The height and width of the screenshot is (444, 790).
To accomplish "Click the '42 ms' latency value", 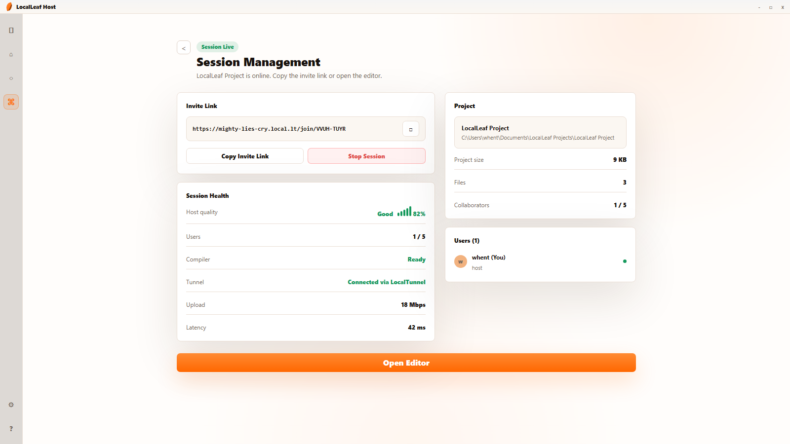I will pyautogui.click(x=417, y=328).
